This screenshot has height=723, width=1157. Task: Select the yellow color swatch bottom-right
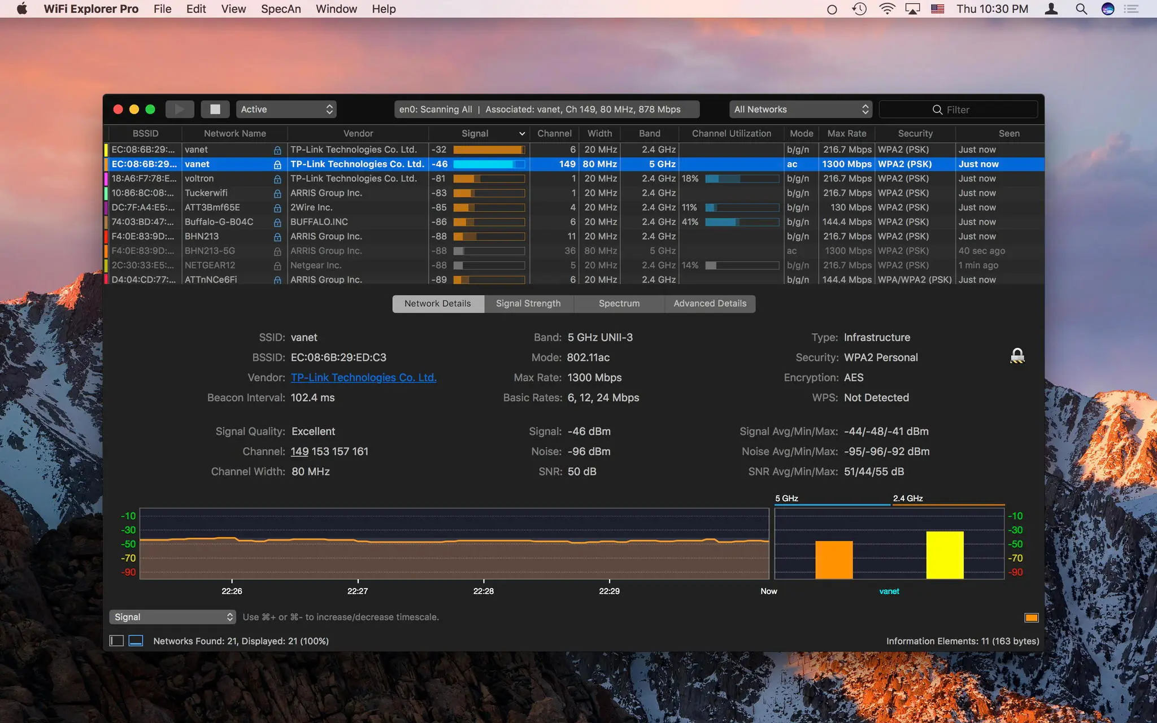click(x=1031, y=617)
